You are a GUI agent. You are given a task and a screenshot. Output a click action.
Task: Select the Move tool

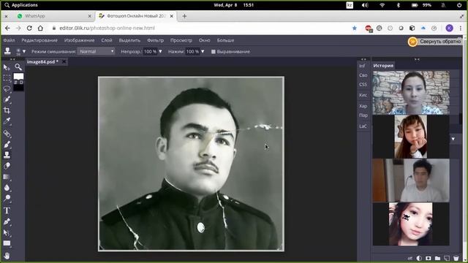(x=7, y=67)
